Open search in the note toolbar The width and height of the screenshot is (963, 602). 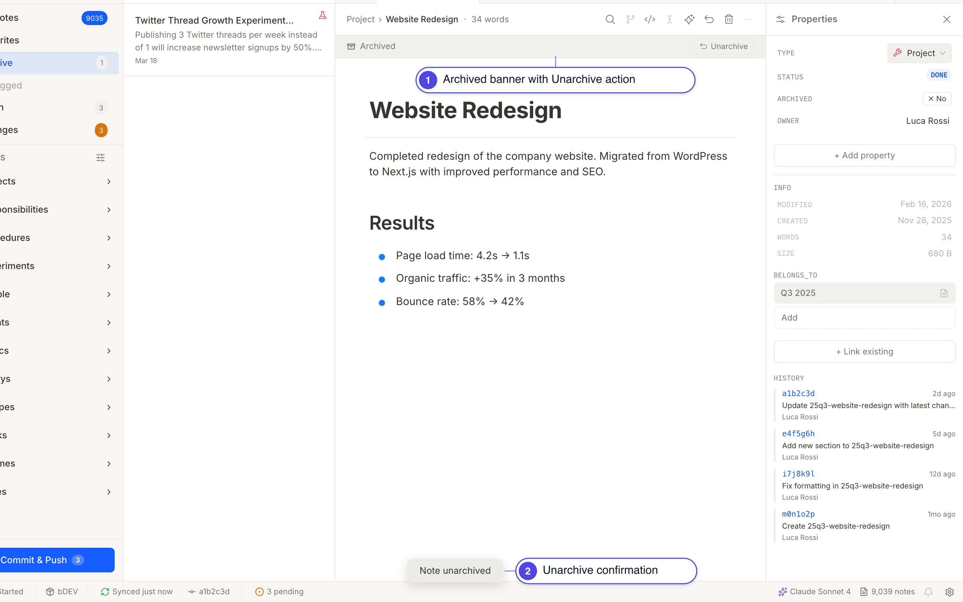pyautogui.click(x=610, y=19)
